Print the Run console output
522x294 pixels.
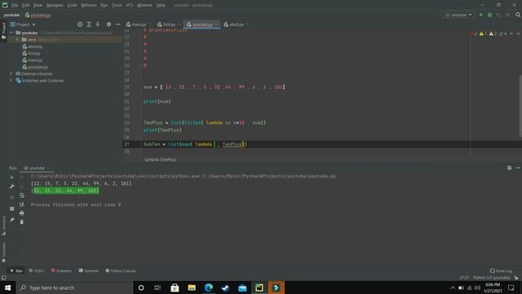22,213
